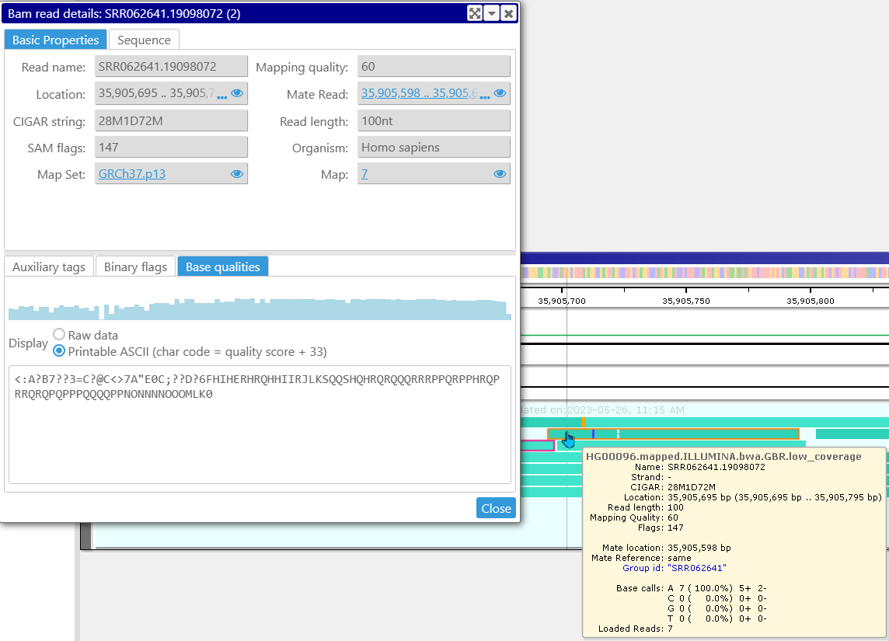
Task: Click the Group id "SRR062641" tooltip text
Action: [675, 568]
